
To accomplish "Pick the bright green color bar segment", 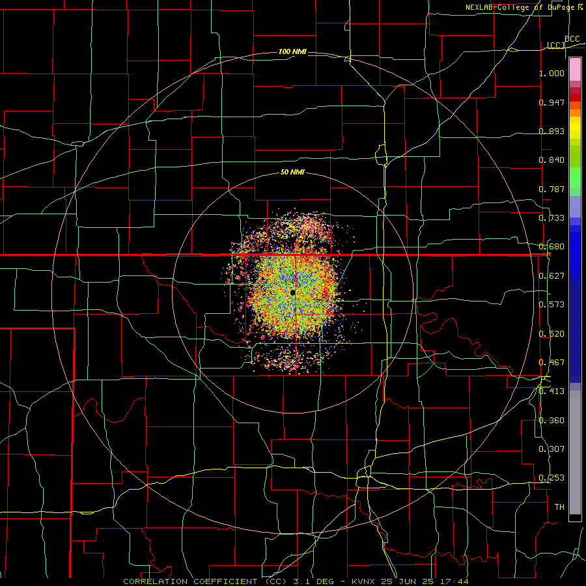I will 575,178.
